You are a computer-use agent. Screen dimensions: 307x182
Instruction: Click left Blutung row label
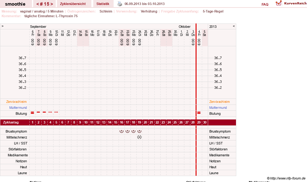pyautogui.click(x=21, y=114)
